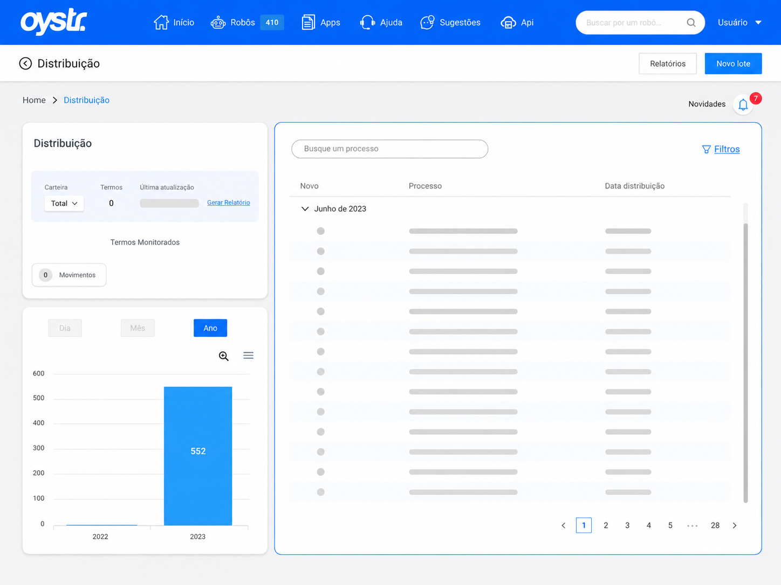Click the Gerar Relatório link
The height and width of the screenshot is (585, 781).
point(229,203)
